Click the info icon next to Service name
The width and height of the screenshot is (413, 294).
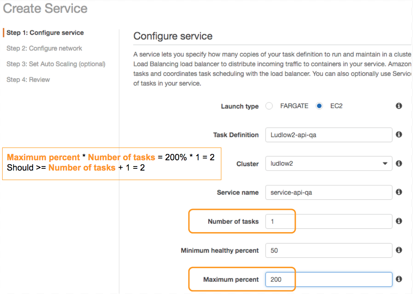pos(399,192)
